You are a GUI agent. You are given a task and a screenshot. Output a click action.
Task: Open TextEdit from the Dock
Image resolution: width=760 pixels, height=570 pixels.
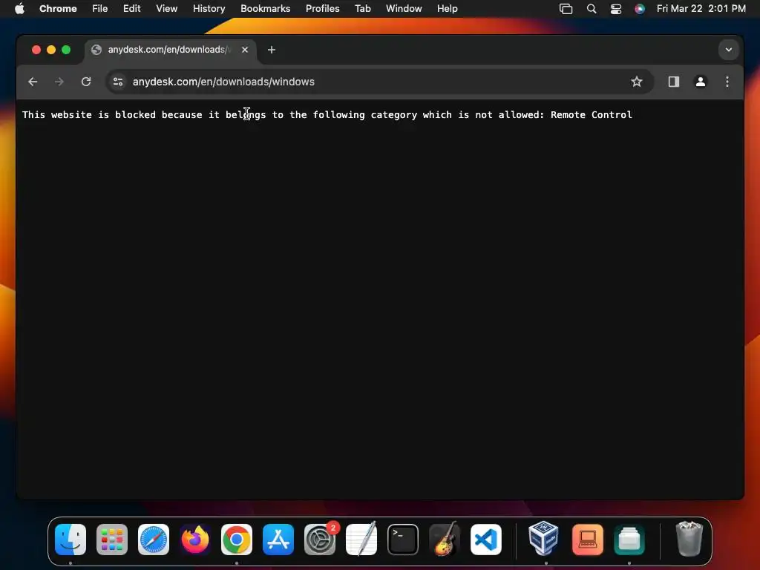point(361,540)
